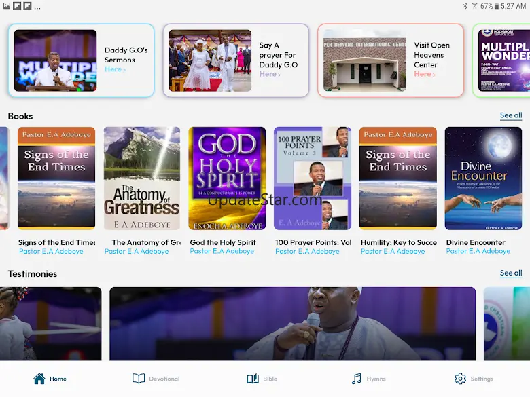Screen dimensions: 530x397
Task: Follow Here link under Daddy G.O's Sermons
Action: coord(115,69)
